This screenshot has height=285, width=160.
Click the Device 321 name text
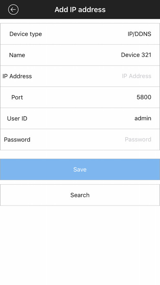(x=136, y=55)
